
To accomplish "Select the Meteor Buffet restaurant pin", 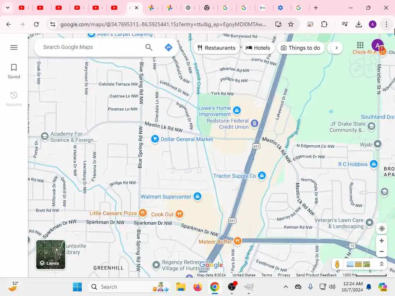I will coord(237,241).
